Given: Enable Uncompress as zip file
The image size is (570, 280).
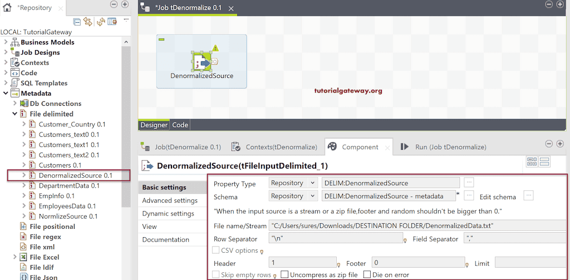Looking at the screenshot, I should coord(284,274).
